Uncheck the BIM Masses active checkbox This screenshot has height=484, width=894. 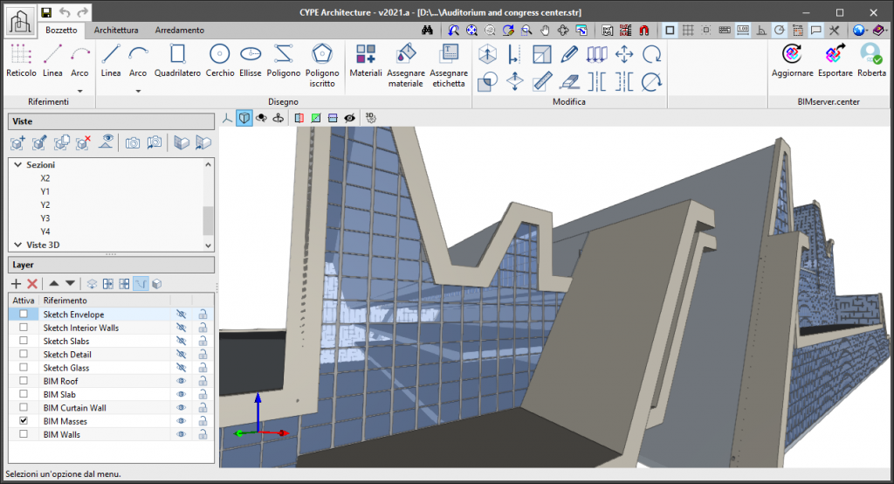click(x=24, y=421)
